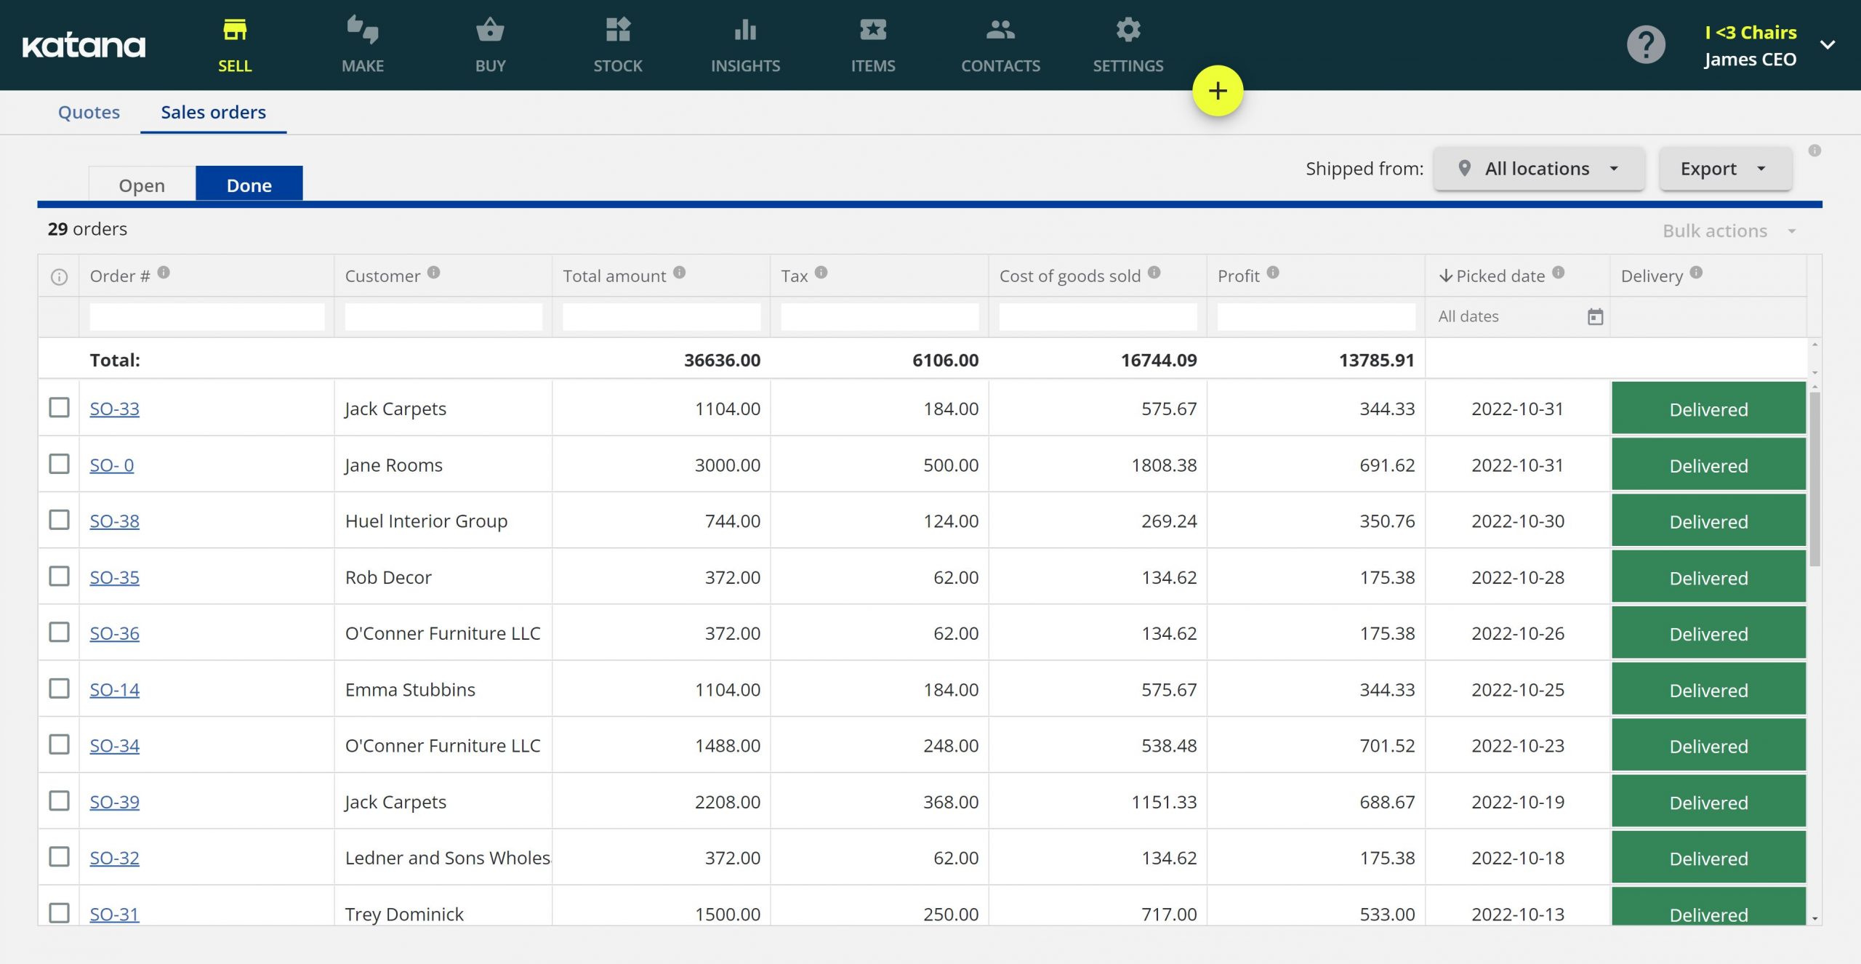Toggle checkbox for order SO-38
Screen dimensions: 1861x964
(x=59, y=519)
